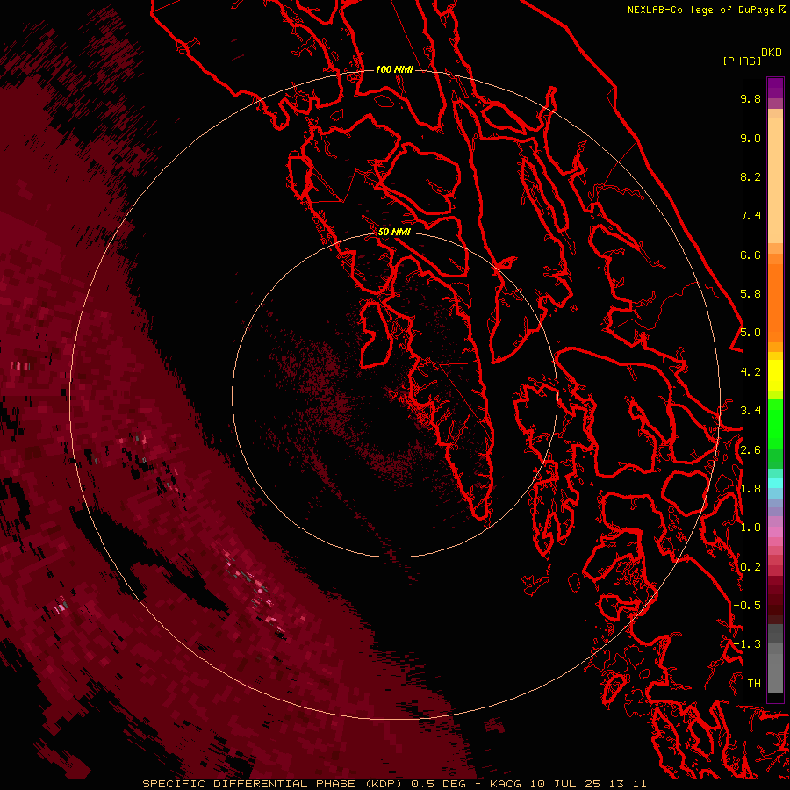
Task: Click the KACG station identifier
Action: point(506,784)
